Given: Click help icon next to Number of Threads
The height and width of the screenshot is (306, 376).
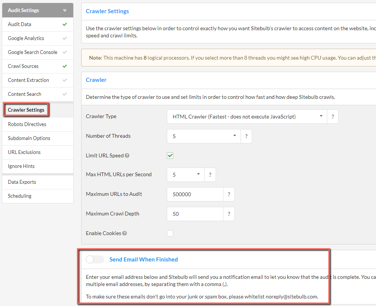Looking at the screenshot, I should pyautogui.click(x=246, y=136).
